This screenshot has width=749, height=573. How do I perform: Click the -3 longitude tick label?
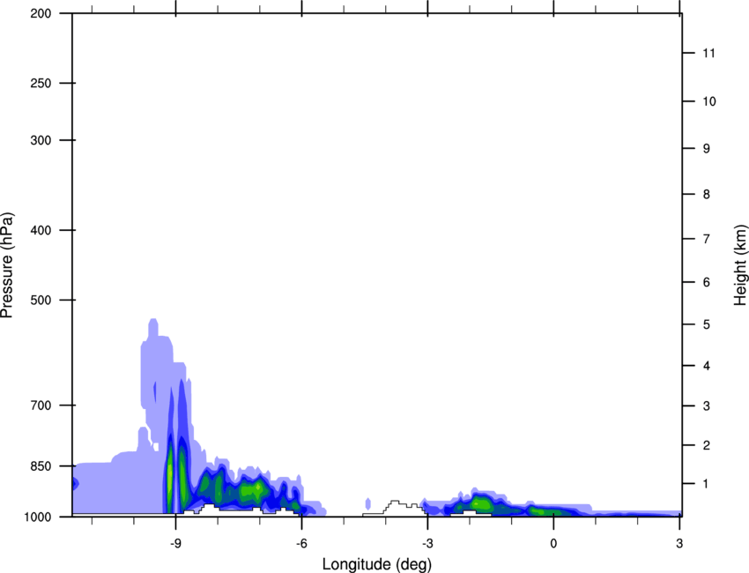(427, 544)
